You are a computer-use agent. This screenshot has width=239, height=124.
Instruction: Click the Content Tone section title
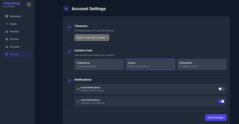pos(83,50)
